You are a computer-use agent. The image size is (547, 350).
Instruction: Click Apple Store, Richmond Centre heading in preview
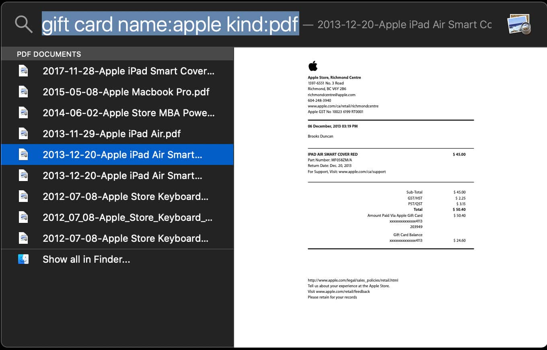click(x=334, y=77)
